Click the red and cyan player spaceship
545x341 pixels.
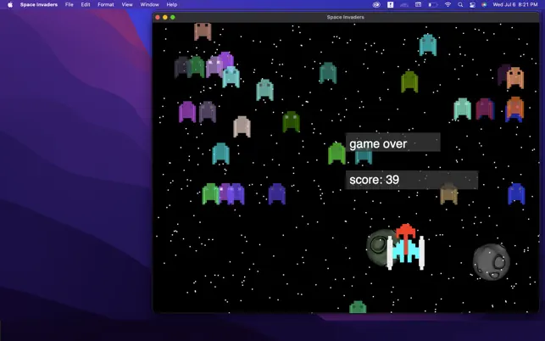(406, 247)
